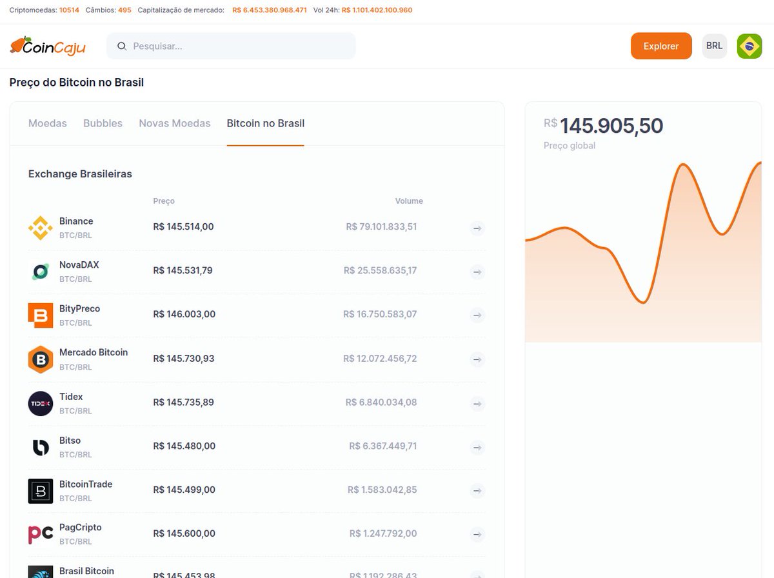Click Bitso volume R$ 6.367.449,71
This screenshot has width=774, height=578.
click(x=383, y=446)
